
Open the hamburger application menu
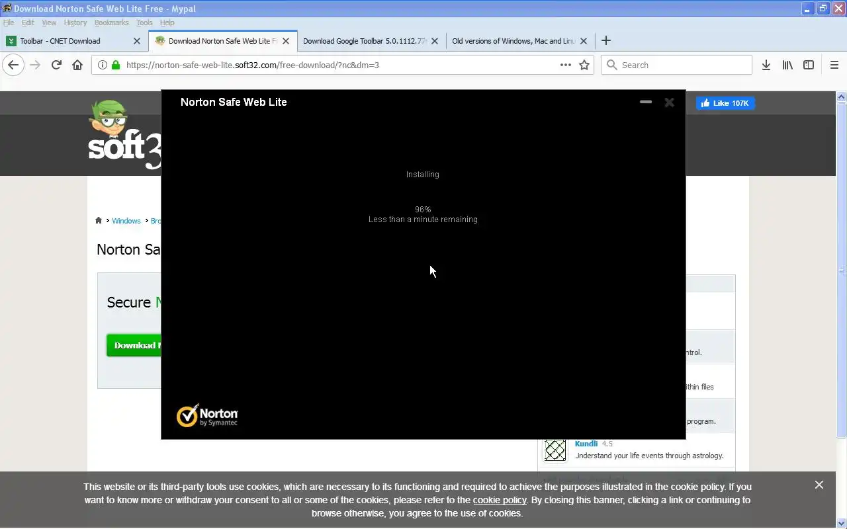tap(834, 65)
